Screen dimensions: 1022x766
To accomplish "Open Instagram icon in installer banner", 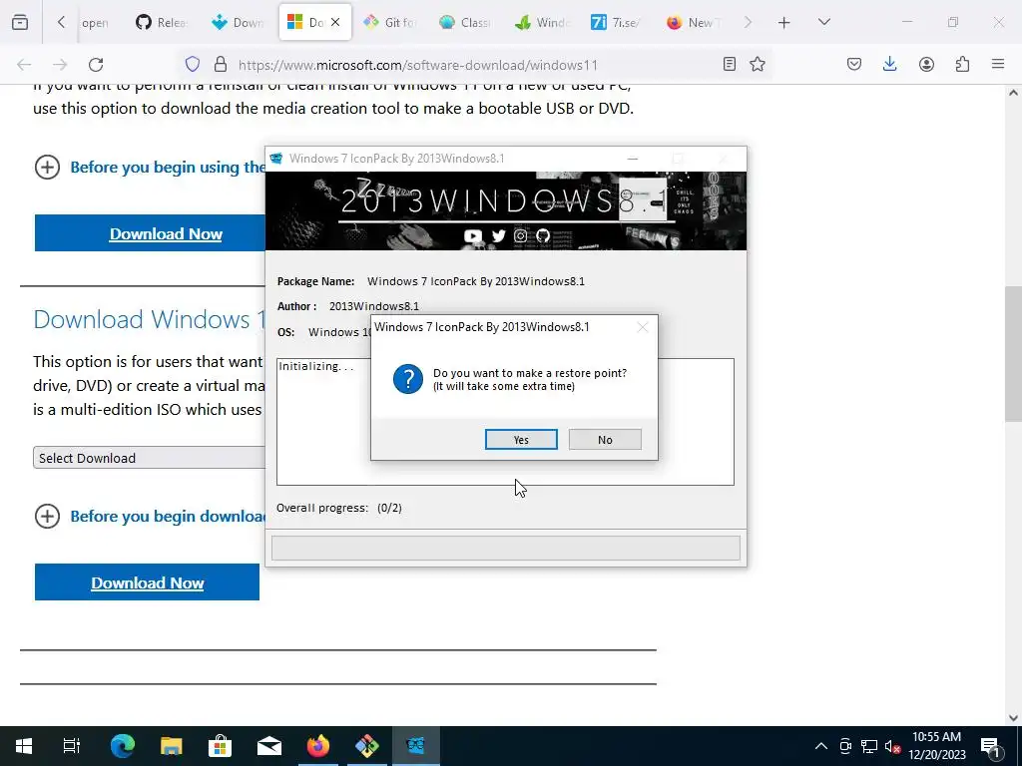I will click(x=520, y=235).
